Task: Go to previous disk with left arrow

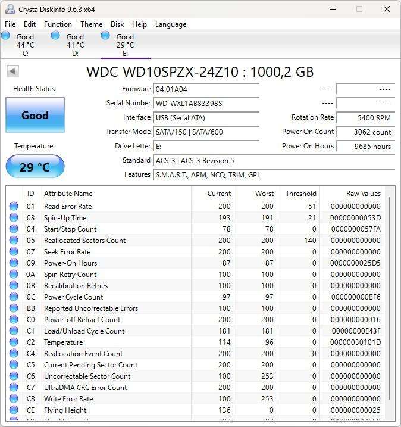Action: [12, 71]
